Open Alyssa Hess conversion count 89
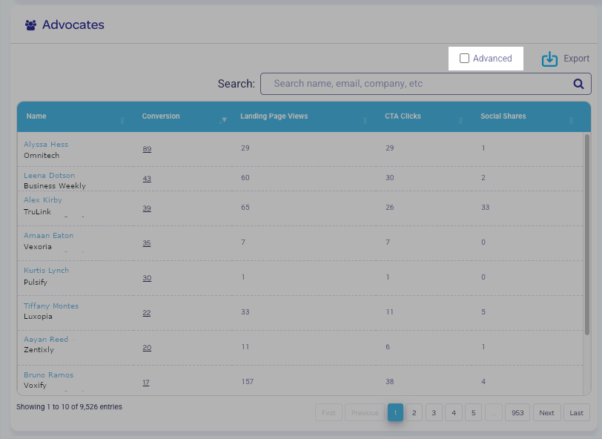This screenshot has height=439, width=602. pyautogui.click(x=147, y=149)
